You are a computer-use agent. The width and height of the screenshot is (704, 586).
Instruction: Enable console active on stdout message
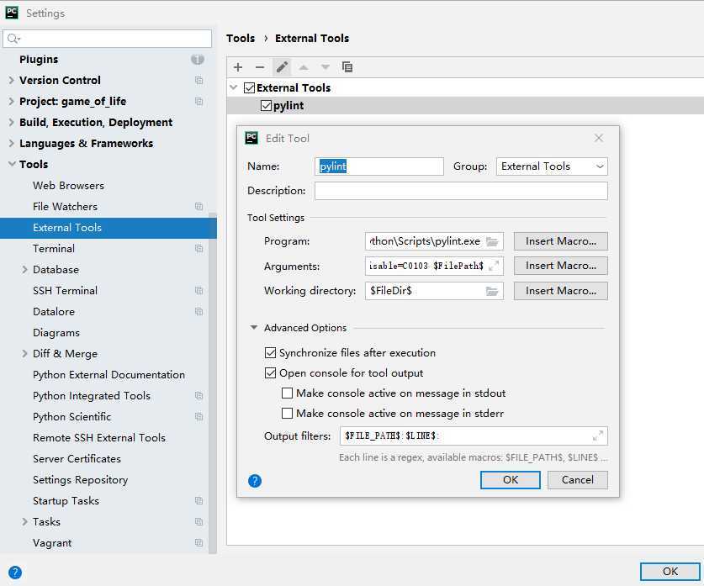point(287,393)
